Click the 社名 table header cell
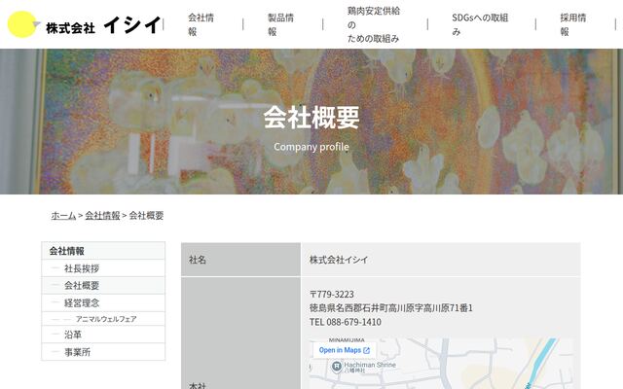The image size is (623, 389). point(240,260)
